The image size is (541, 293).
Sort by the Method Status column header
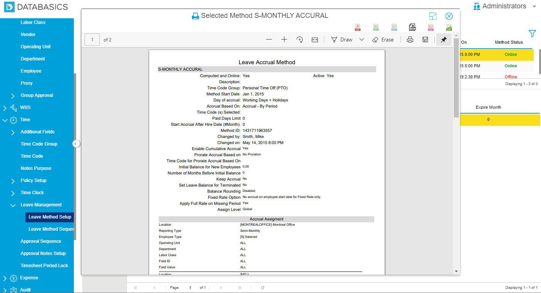[509, 42]
